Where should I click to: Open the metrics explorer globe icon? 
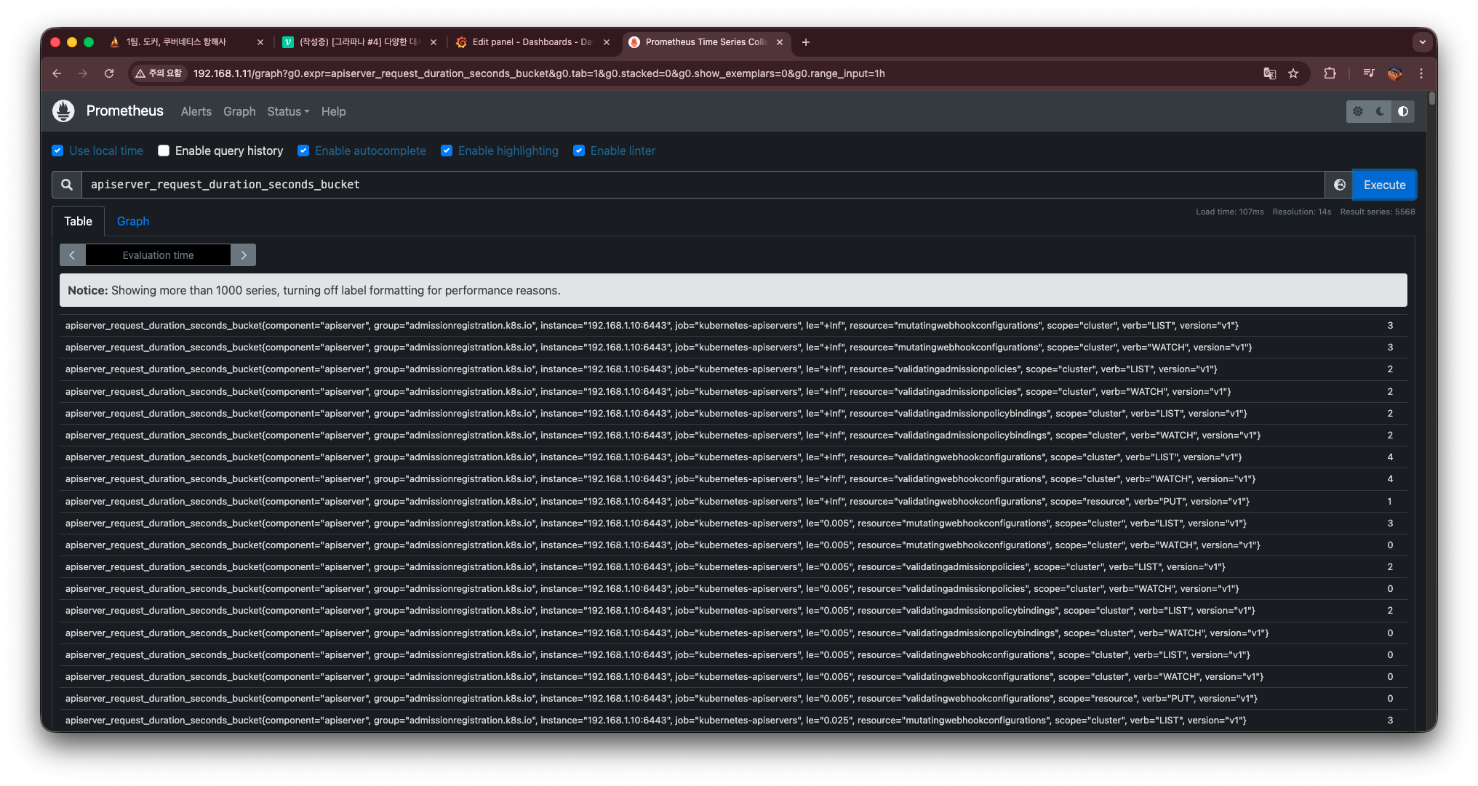pyautogui.click(x=1339, y=185)
